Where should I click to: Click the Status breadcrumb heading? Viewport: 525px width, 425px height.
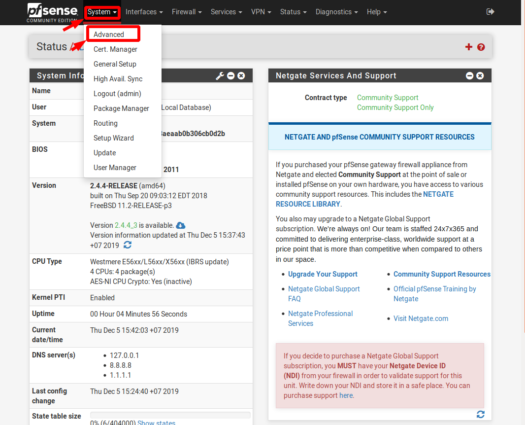click(x=52, y=46)
